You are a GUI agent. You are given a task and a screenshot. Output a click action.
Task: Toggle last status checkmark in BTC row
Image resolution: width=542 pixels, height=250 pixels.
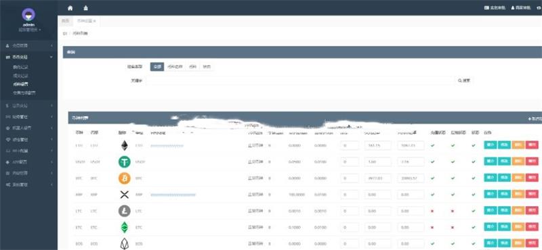point(474,178)
